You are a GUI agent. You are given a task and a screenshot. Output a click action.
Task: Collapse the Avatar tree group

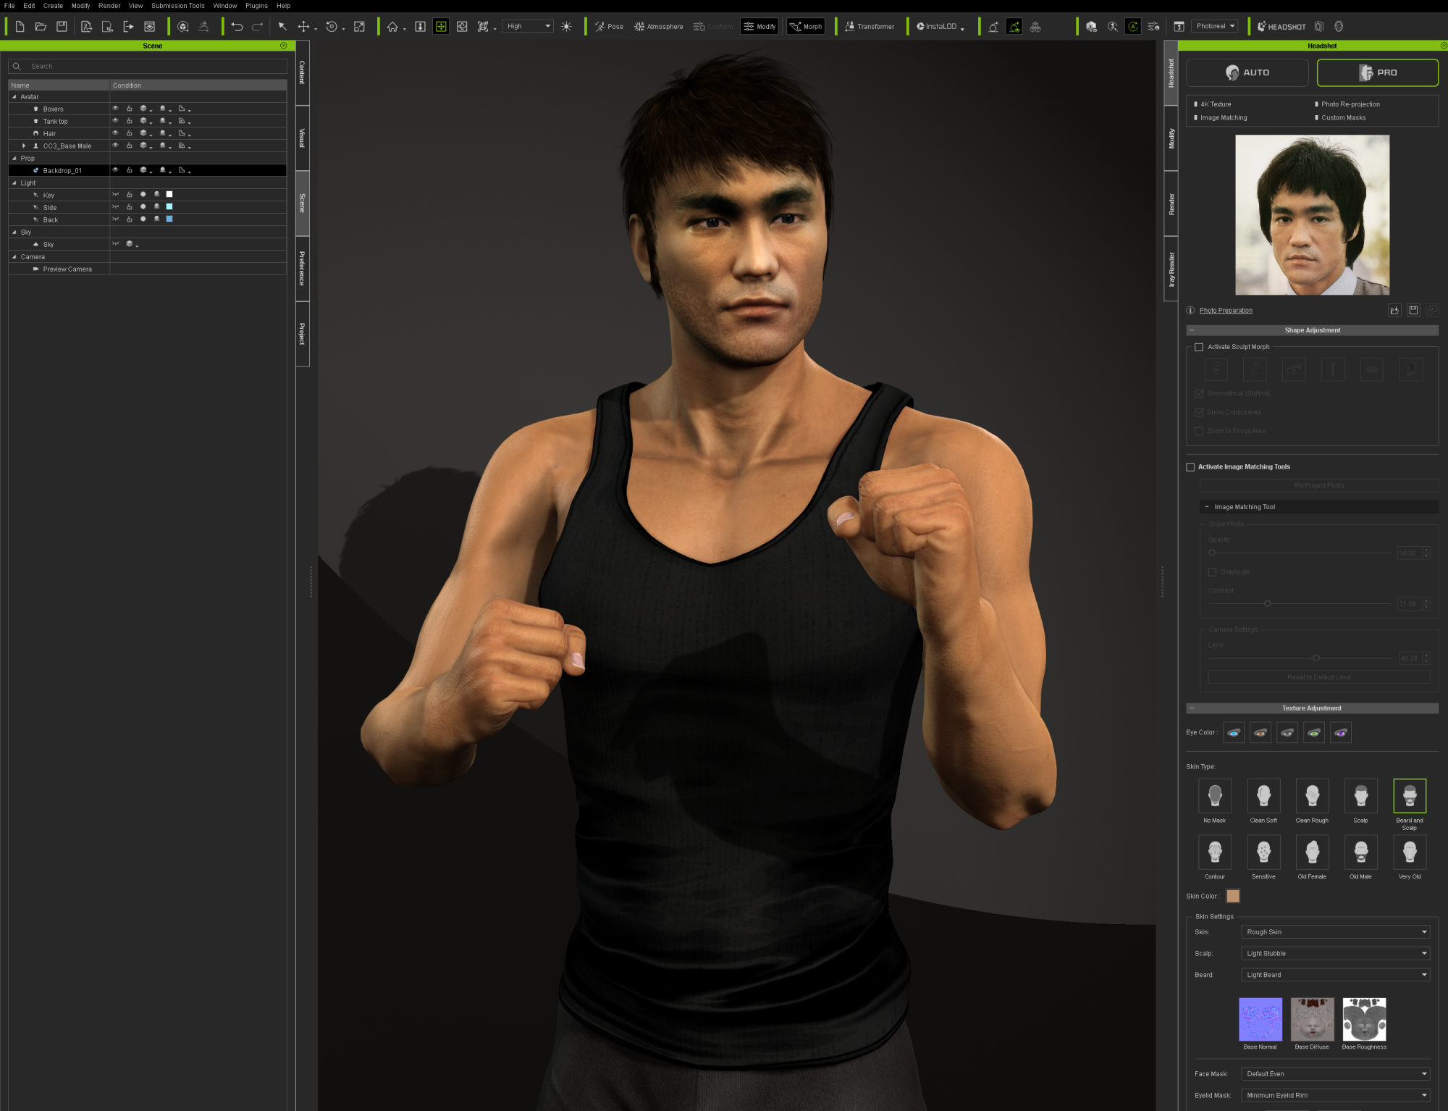click(14, 97)
